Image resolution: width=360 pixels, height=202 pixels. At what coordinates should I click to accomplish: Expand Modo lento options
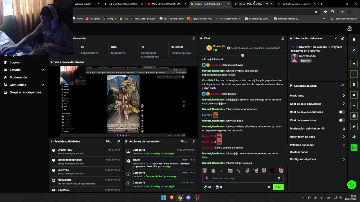pyautogui.click(x=344, y=96)
